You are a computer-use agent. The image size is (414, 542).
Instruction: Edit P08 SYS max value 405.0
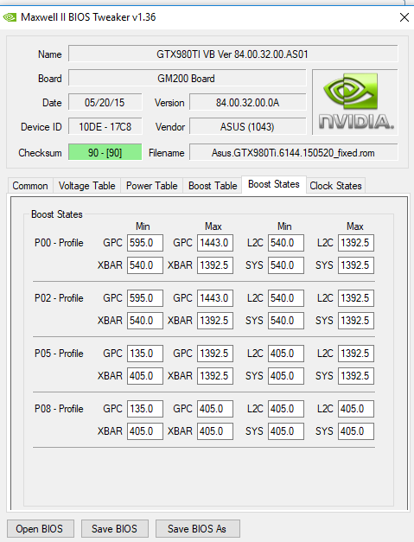point(356,431)
